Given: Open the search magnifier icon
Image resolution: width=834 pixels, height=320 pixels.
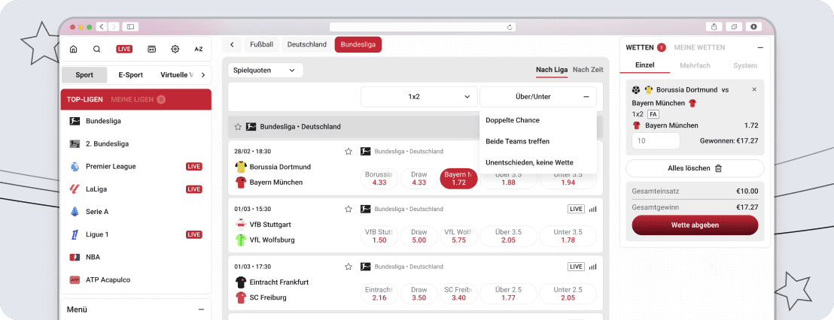Looking at the screenshot, I should (x=96, y=49).
